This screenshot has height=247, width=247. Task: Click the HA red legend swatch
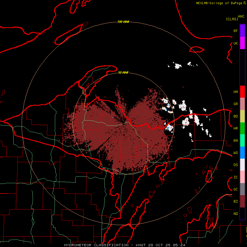pyautogui.click(x=242, y=92)
